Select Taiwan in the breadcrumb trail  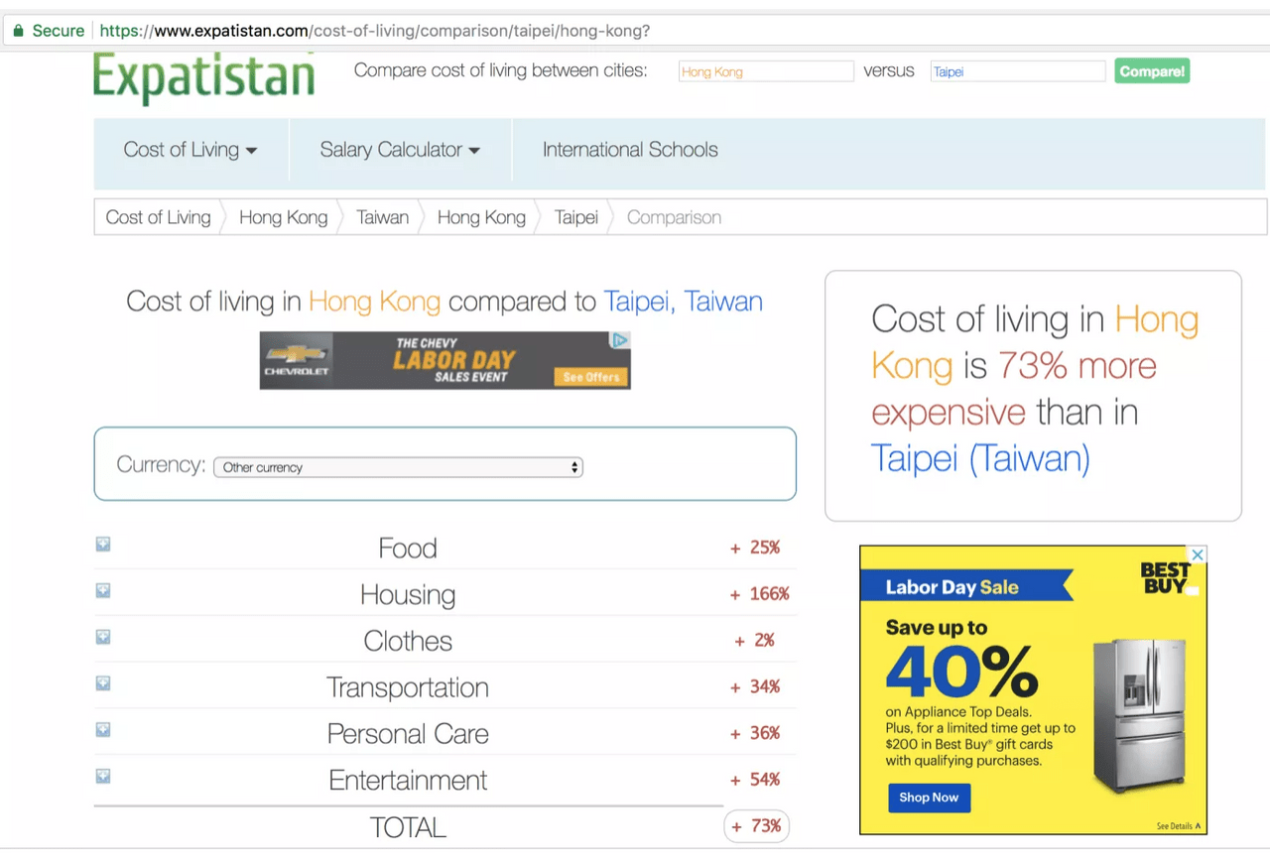(x=383, y=217)
